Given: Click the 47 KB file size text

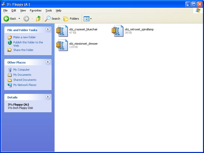Looking at the screenshot, I should (73, 33).
